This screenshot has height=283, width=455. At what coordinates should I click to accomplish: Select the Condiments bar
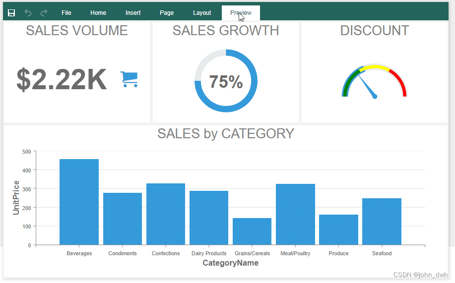point(123,219)
